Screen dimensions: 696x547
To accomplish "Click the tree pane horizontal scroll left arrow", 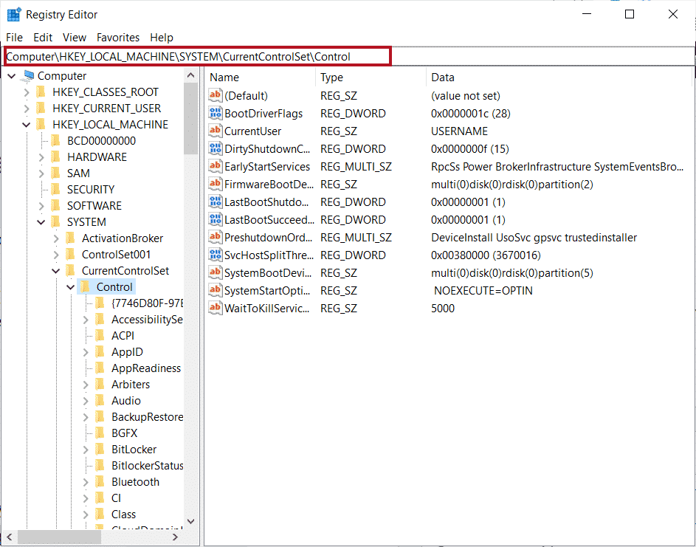I will tap(10, 537).
